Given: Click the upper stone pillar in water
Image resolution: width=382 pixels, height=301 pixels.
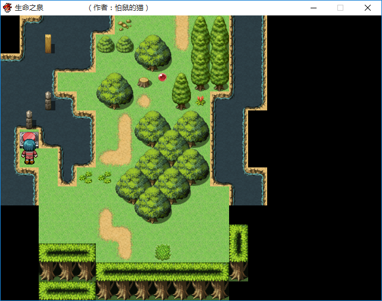Looking at the screenshot, I should click(x=48, y=101).
